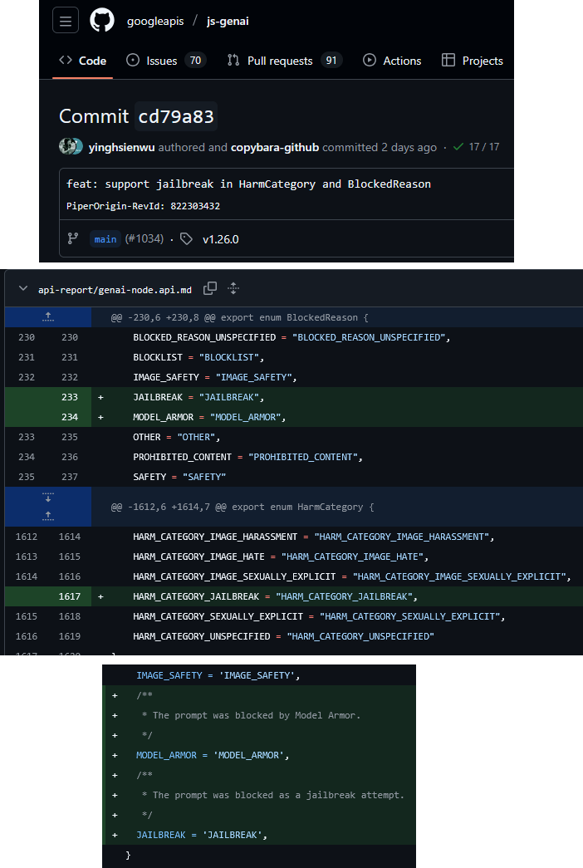Click the PROHIBITED_CONTENT code line

pyautogui.click(x=247, y=457)
